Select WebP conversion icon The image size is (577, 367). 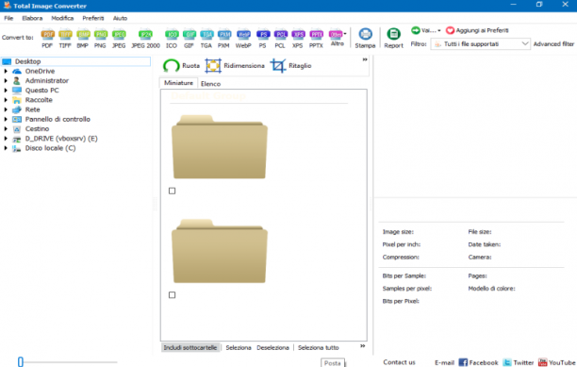(x=243, y=39)
